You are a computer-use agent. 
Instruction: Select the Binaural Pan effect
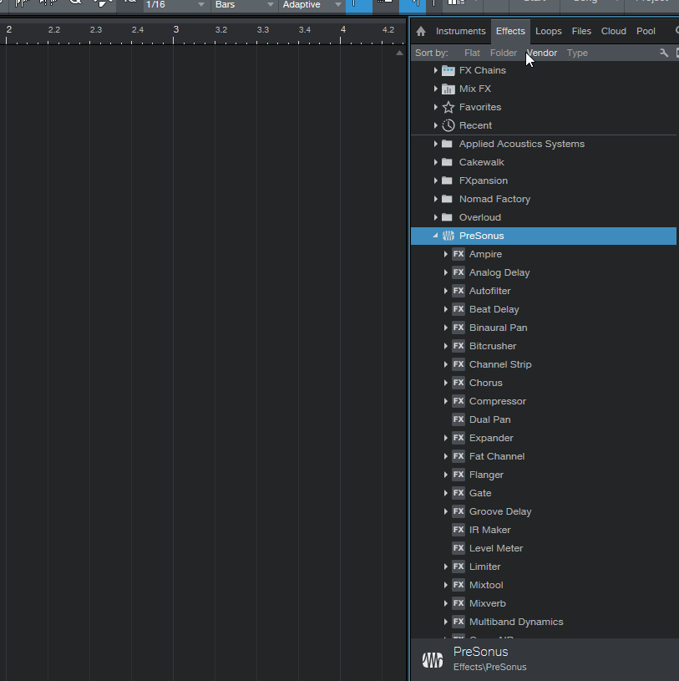(498, 328)
